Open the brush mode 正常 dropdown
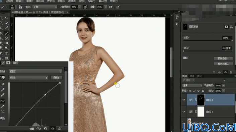The image size is (236, 132). tap(45, 7)
